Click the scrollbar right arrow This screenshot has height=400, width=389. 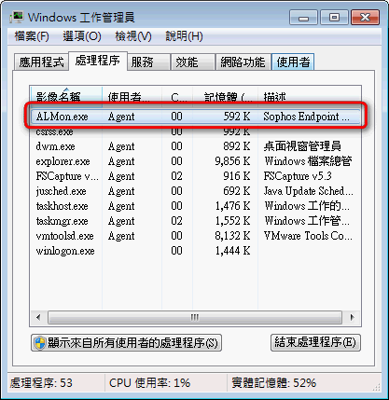click(x=352, y=317)
